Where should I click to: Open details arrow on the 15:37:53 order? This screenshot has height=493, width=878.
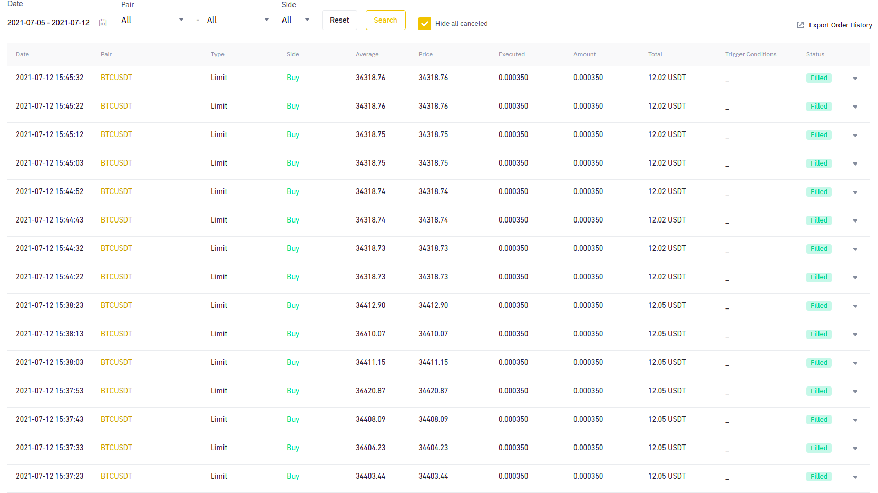pyautogui.click(x=855, y=391)
